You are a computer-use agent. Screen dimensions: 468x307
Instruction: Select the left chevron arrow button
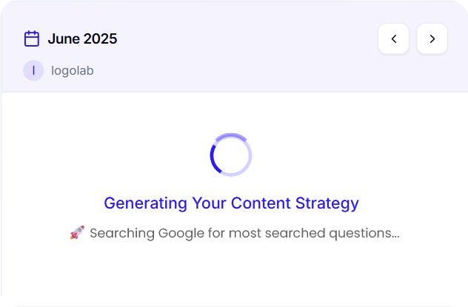coord(393,38)
